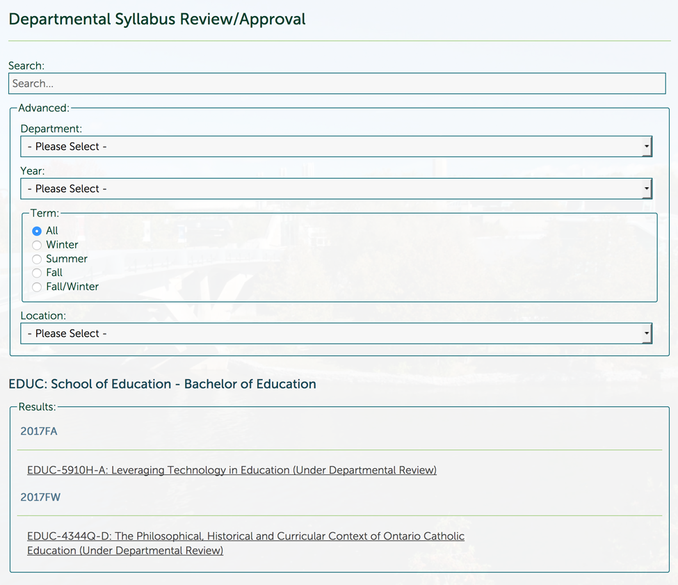Click the 2017FA results header
This screenshot has width=678, height=585.
click(x=39, y=431)
